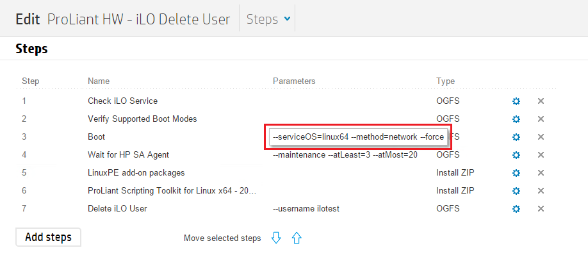588x257 pixels.
Task: Select ProLiant Scripting Toolkit for Linux step
Action: pyautogui.click(x=172, y=191)
